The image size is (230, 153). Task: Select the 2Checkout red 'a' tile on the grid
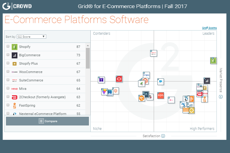coord(199,94)
